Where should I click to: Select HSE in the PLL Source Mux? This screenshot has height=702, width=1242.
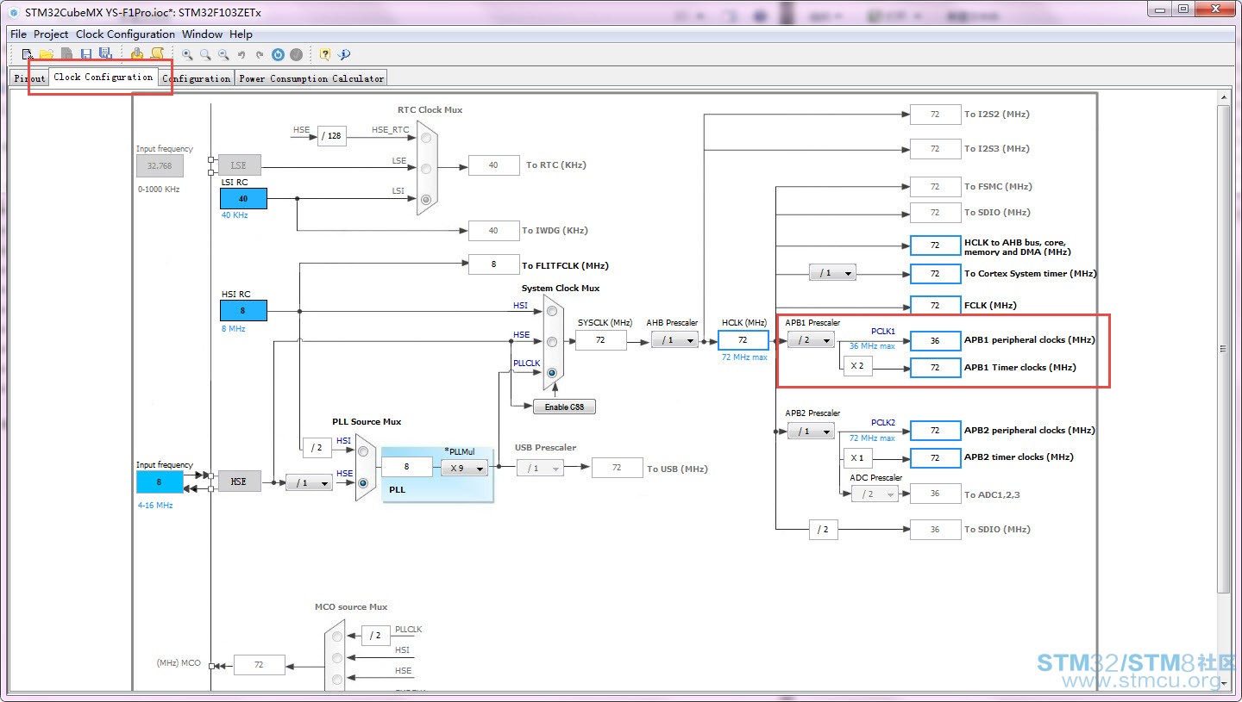(x=363, y=483)
